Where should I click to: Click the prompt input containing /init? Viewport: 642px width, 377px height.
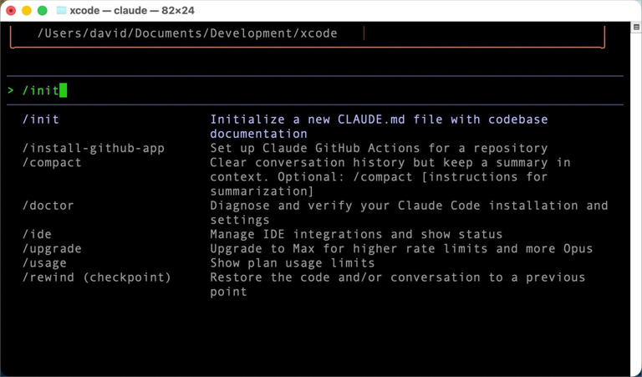(x=315, y=90)
